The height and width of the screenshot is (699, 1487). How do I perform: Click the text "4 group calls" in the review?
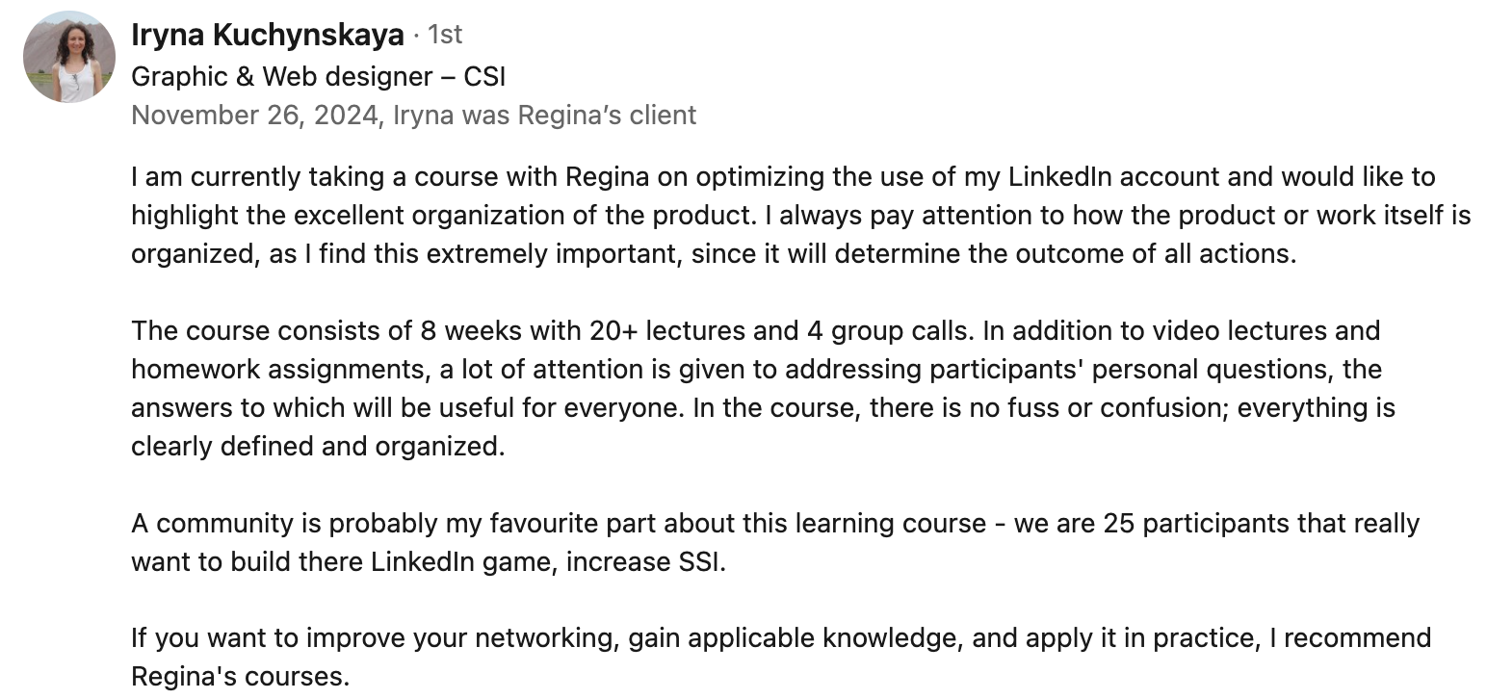[x=878, y=331]
